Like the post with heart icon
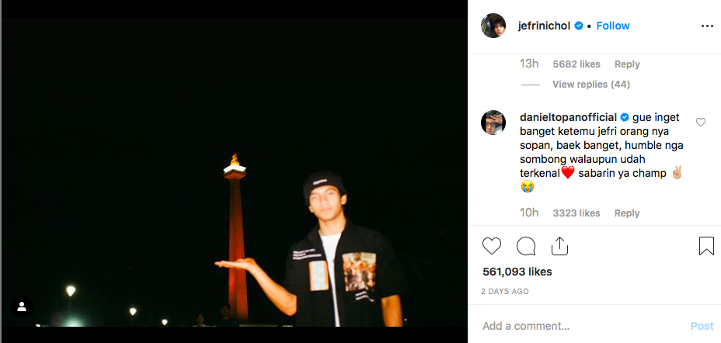 coord(492,246)
